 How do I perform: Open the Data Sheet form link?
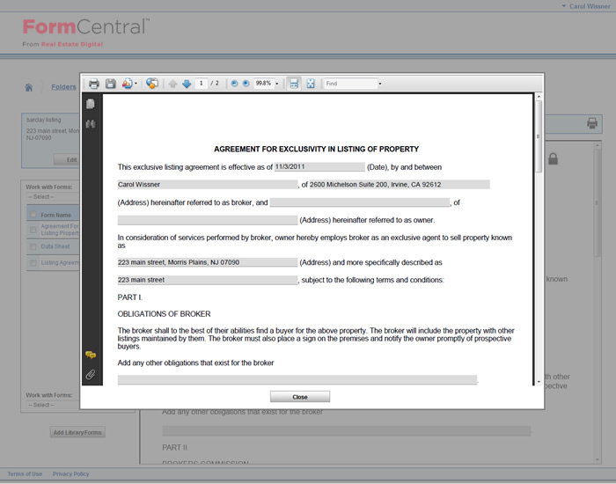[55, 246]
